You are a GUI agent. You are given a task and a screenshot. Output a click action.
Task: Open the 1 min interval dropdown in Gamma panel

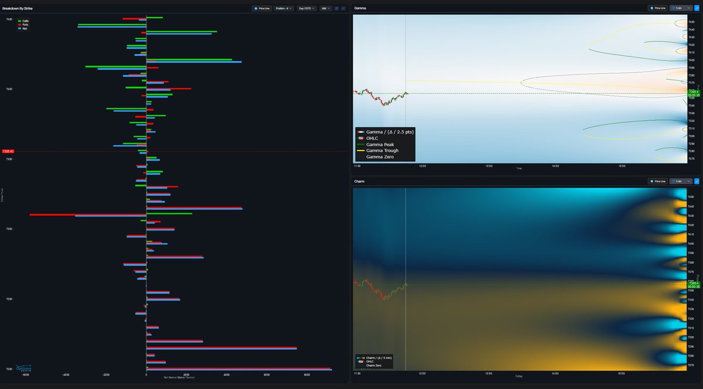[681, 8]
